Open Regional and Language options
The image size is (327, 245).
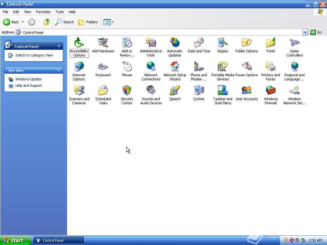click(x=294, y=71)
